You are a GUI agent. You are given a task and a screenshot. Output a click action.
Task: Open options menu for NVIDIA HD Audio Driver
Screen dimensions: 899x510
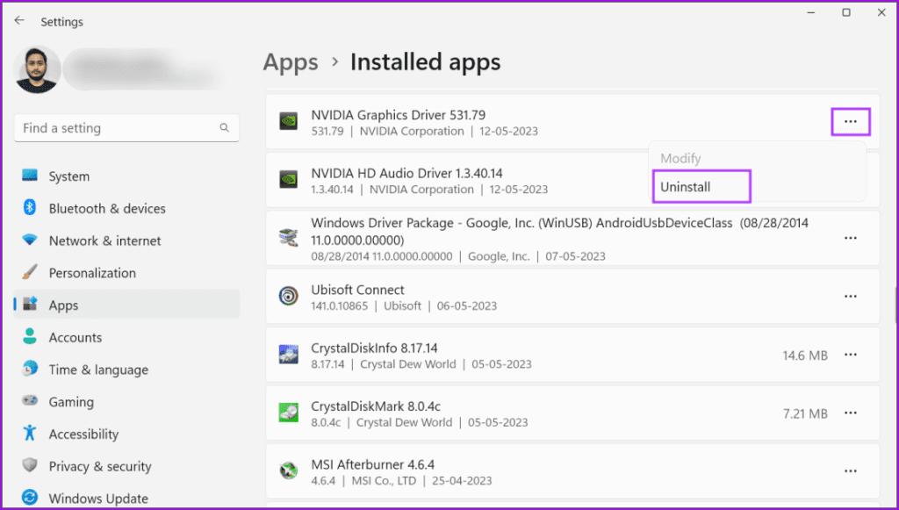click(850, 179)
